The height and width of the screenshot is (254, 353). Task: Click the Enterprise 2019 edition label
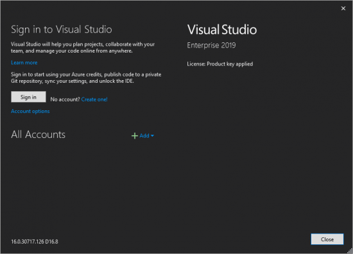coord(211,46)
